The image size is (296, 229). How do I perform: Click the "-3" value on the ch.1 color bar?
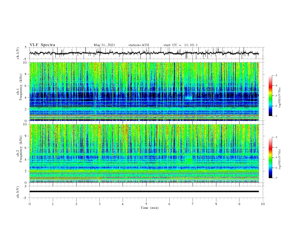point(276,76)
